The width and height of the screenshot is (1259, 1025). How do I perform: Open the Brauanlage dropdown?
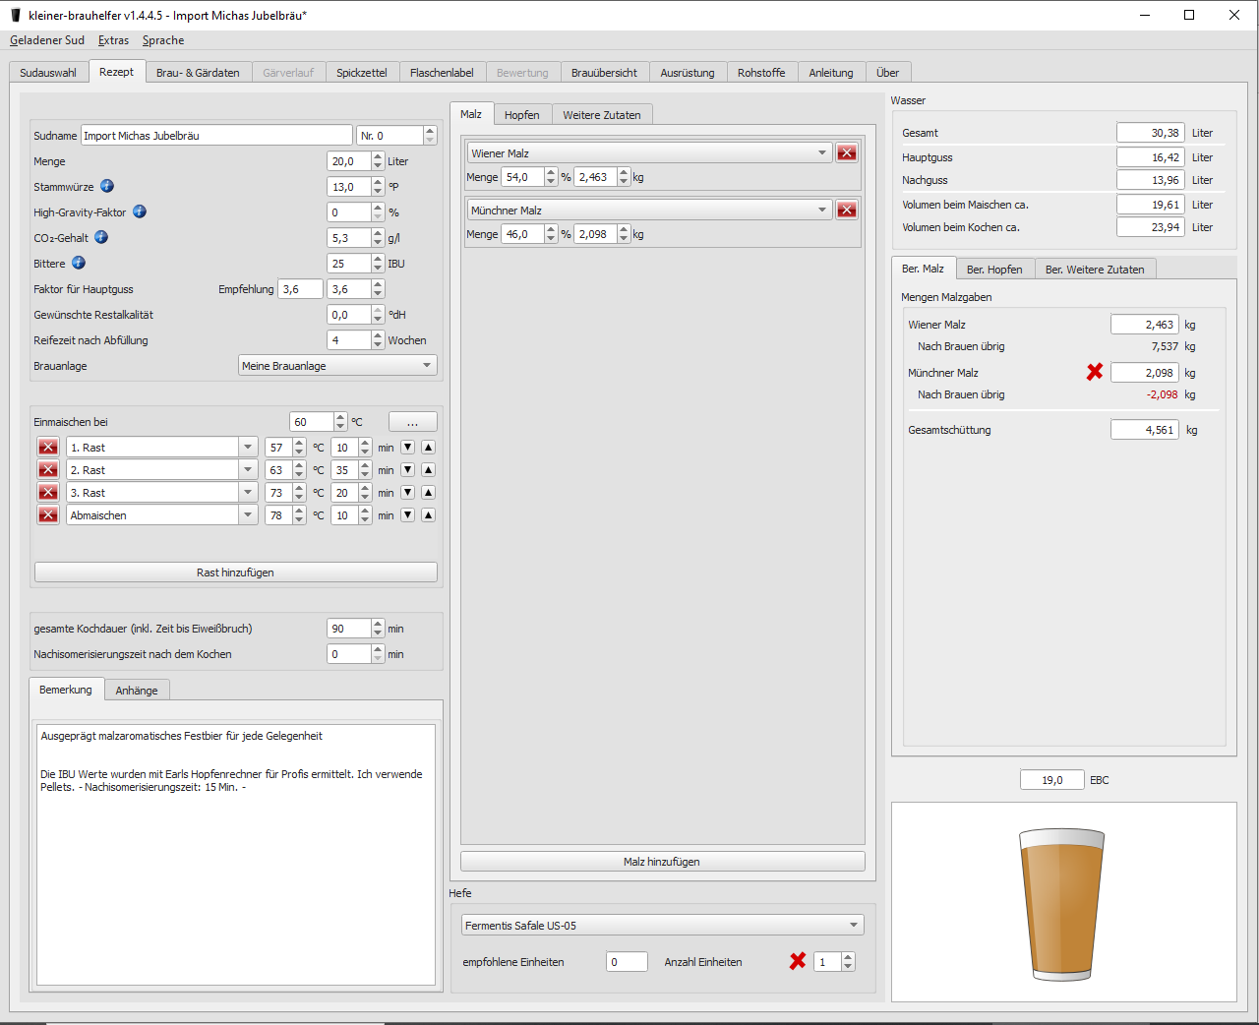tap(337, 366)
